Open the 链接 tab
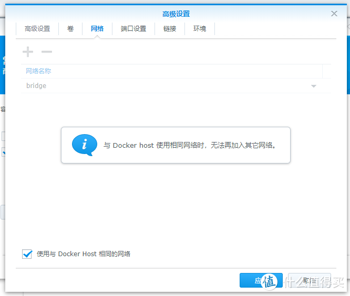The width and height of the screenshot is (350, 296). point(170,29)
